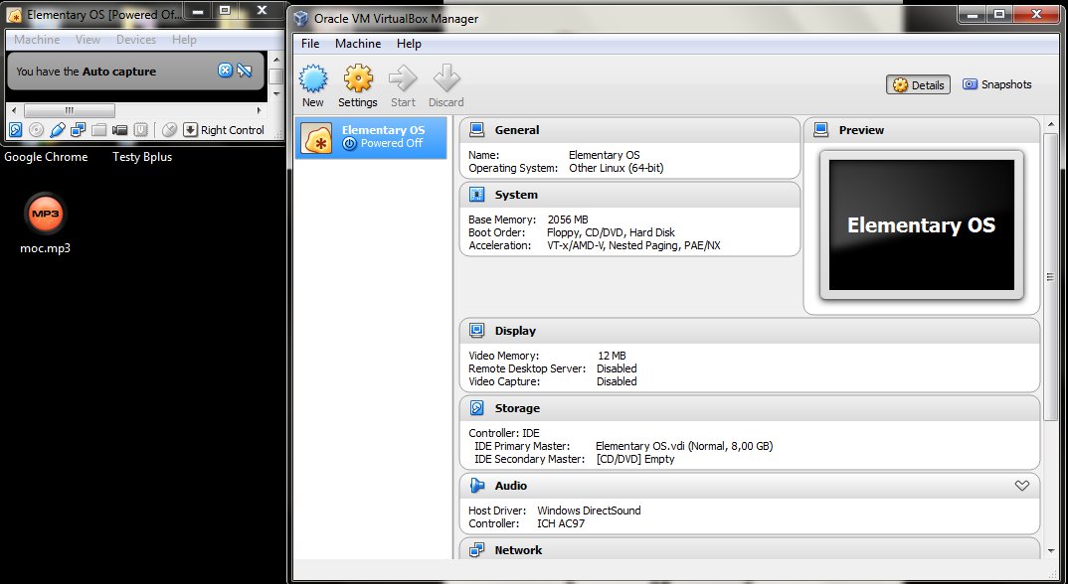
Task: Switch to the Details view
Action: coord(918,85)
